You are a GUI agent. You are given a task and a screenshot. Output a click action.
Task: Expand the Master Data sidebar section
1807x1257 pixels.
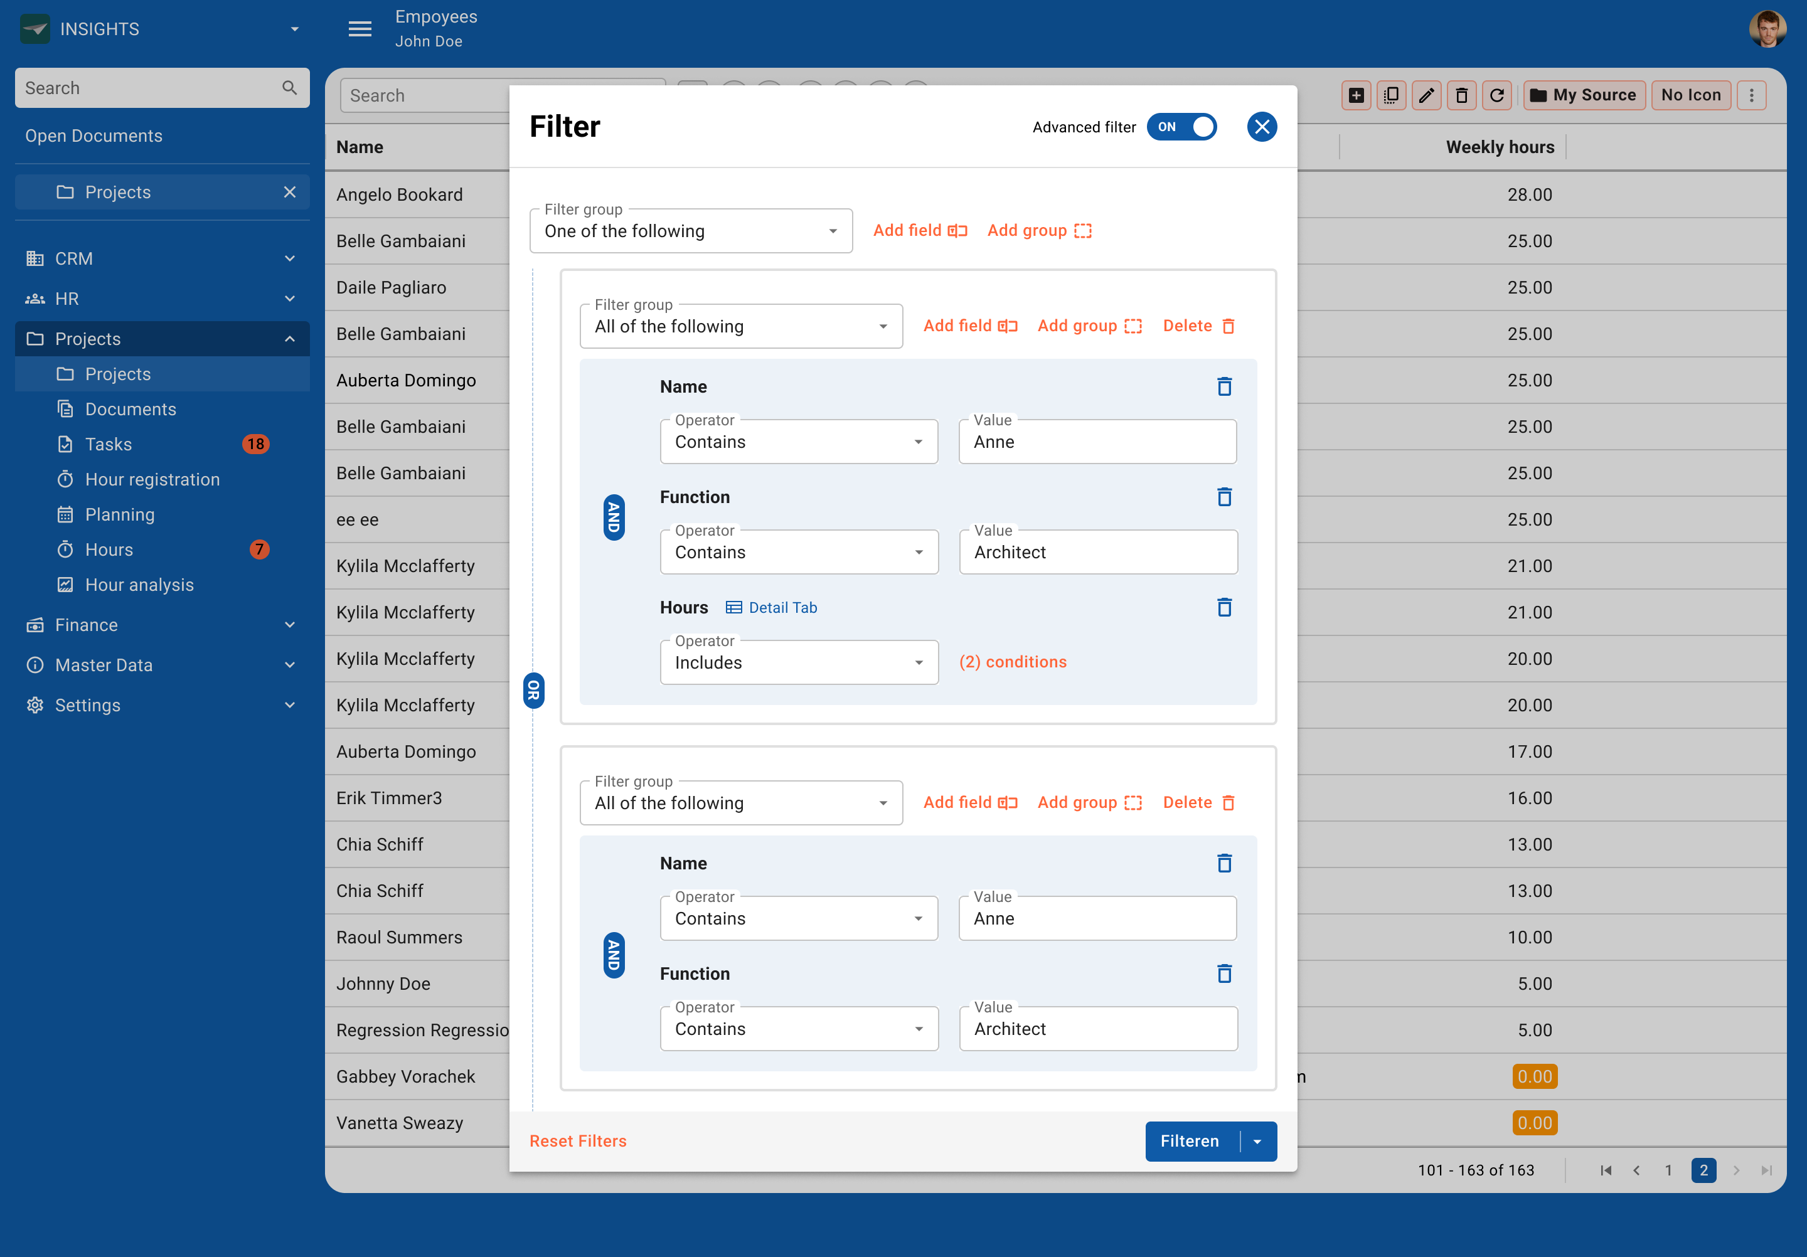click(162, 665)
